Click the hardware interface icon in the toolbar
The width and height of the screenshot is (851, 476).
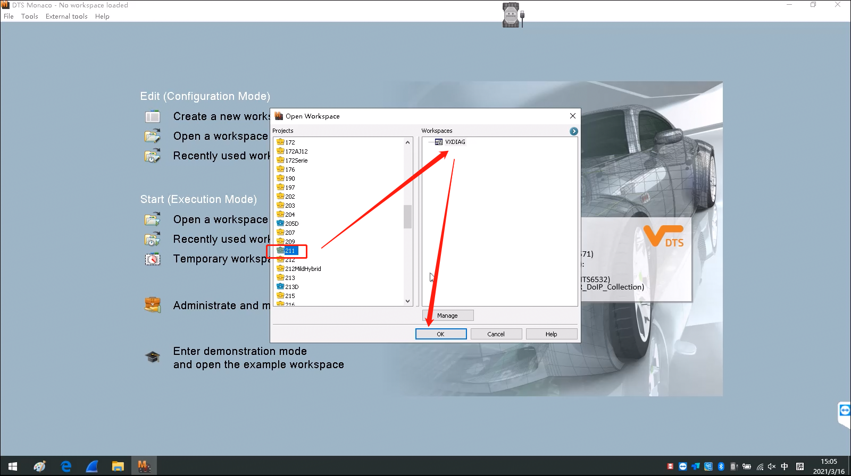click(x=513, y=15)
